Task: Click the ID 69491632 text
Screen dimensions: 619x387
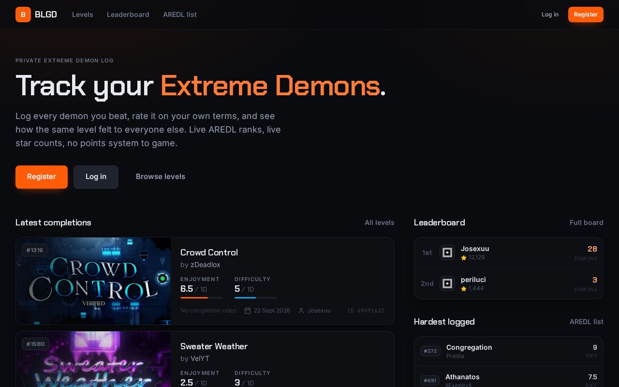Action: (x=366, y=311)
